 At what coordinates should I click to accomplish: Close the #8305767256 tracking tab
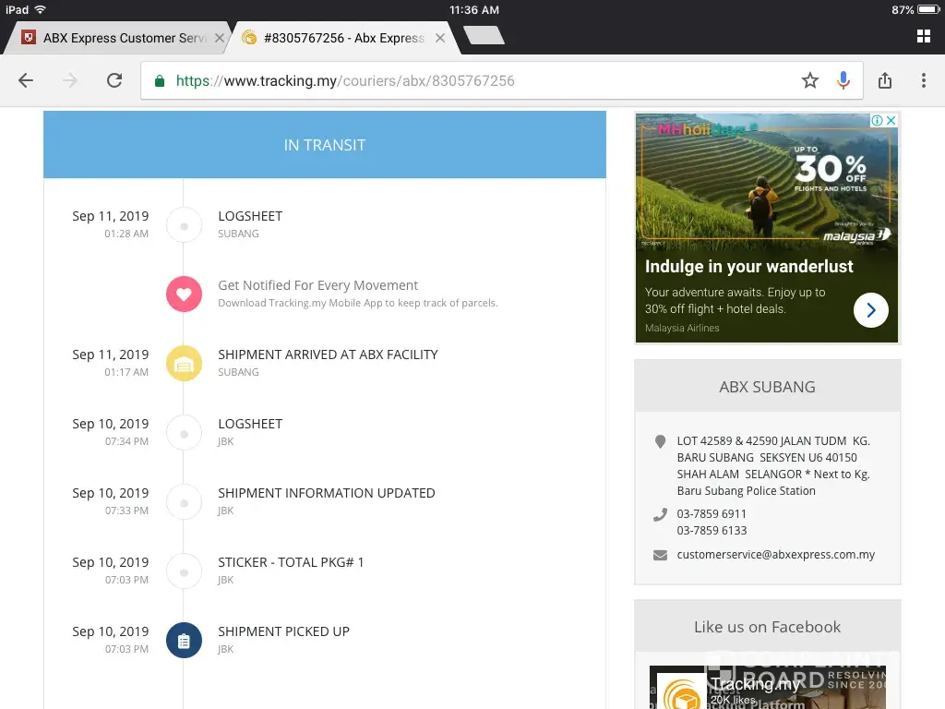tap(440, 38)
